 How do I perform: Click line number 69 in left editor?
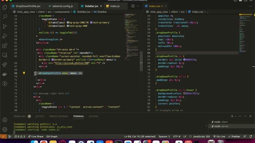(x=16, y=73)
